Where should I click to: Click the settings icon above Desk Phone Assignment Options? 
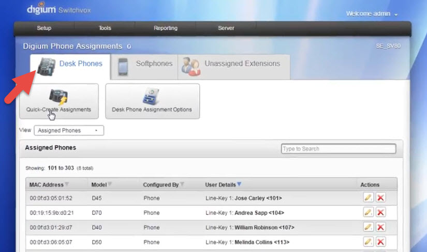(x=151, y=96)
